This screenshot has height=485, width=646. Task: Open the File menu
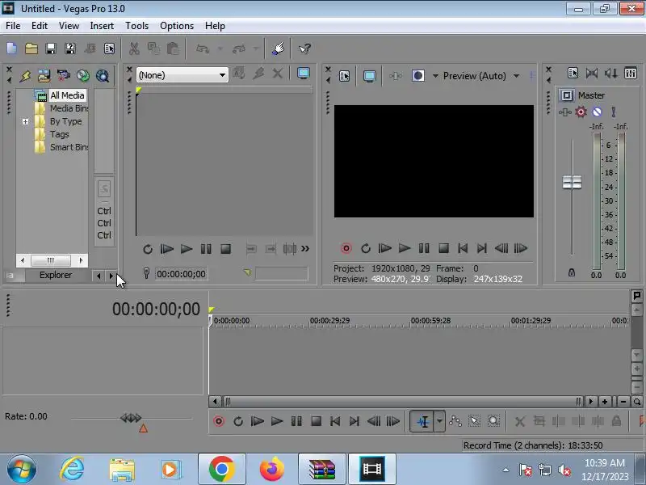pos(13,26)
